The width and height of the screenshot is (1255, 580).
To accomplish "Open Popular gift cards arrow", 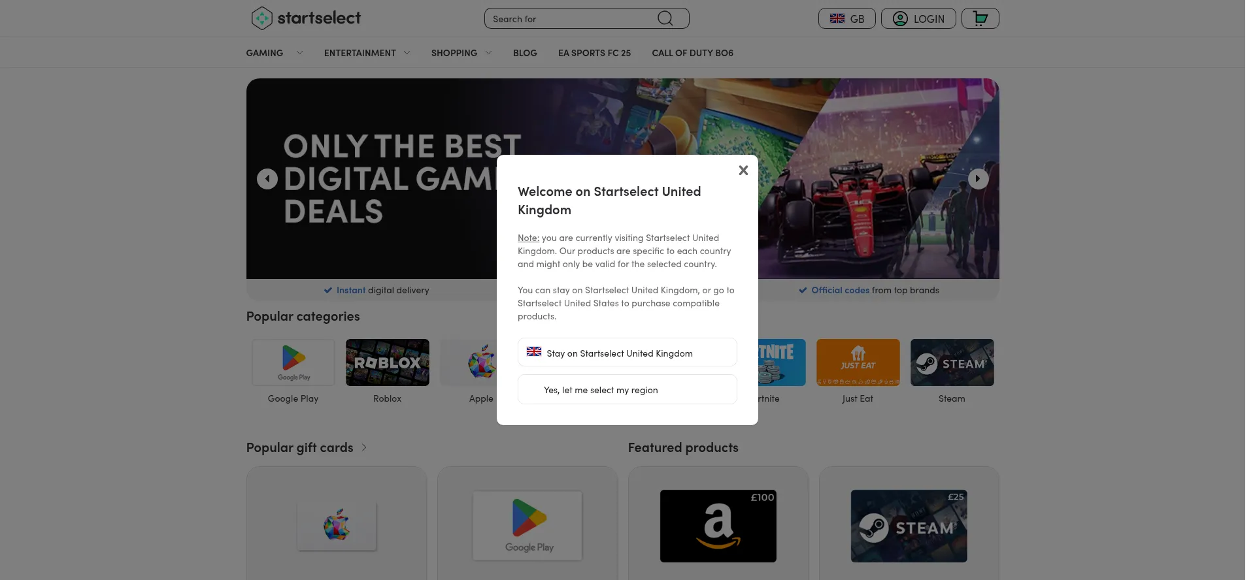I will pyautogui.click(x=364, y=447).
